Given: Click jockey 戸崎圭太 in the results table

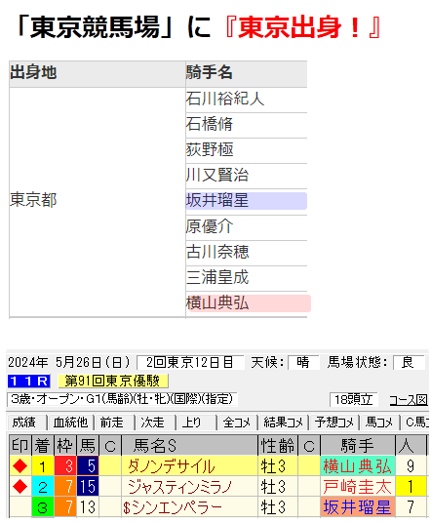Looking at the screenshot, I should tap(357, 487).
